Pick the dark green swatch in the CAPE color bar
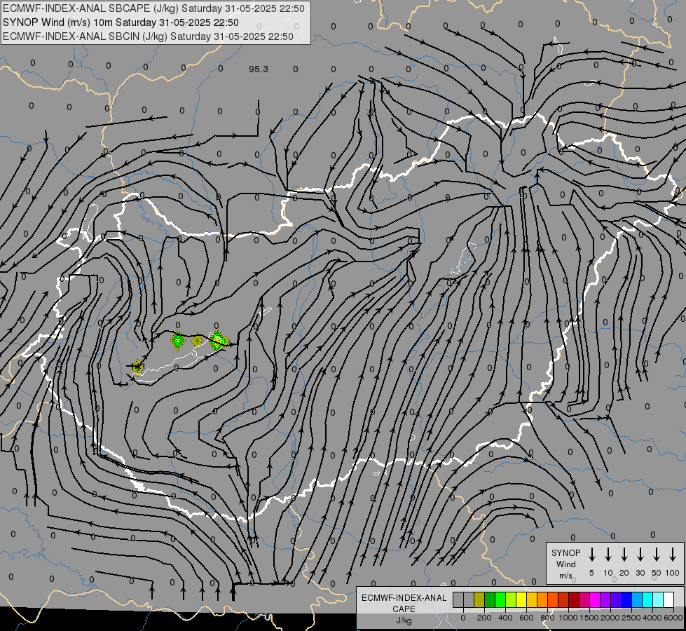Screen dimensions: 686x631 point(490,599)
